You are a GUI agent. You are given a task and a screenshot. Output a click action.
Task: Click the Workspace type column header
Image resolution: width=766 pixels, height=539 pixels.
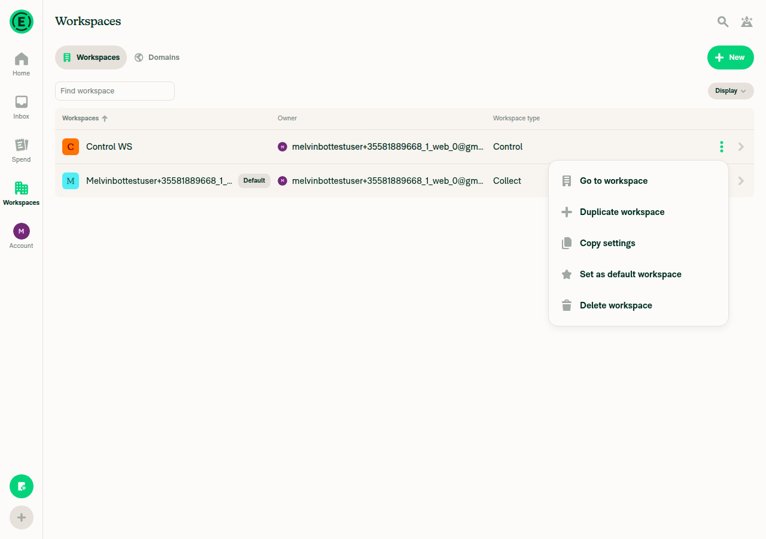tap(516, 119)
